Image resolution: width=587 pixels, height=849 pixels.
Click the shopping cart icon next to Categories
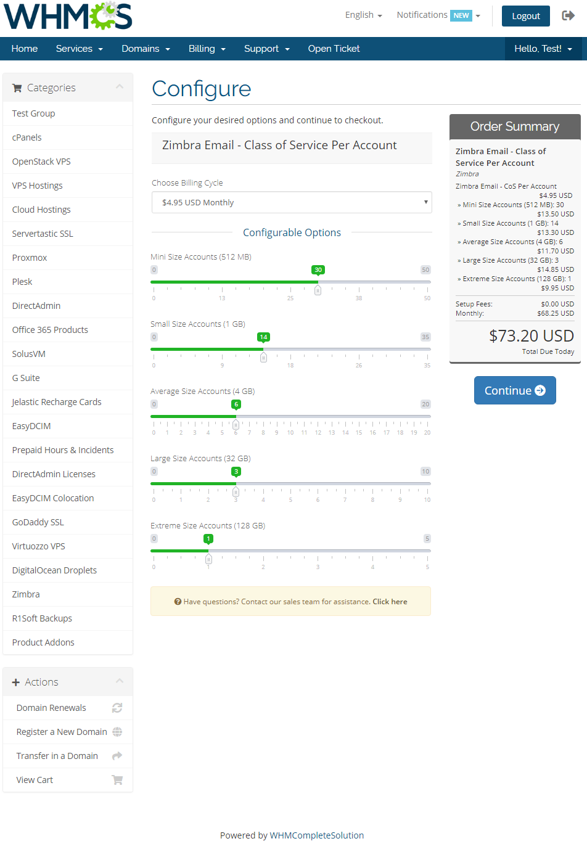coord(17,88)
